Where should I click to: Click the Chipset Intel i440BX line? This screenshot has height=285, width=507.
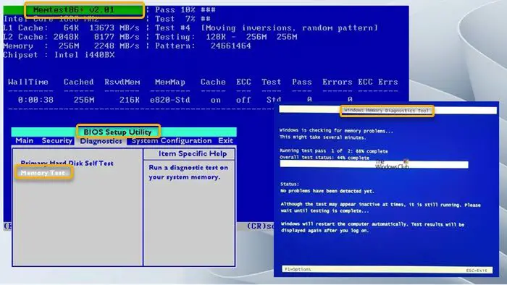tap(59, 55)
